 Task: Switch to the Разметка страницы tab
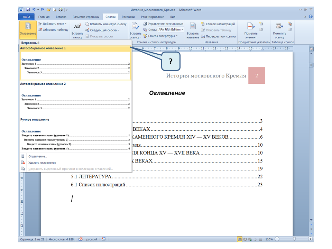(x=86, y=17)
